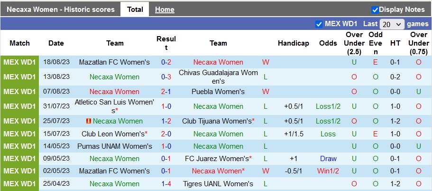Open Tigres UANL Women's team link

coord(218,184)
